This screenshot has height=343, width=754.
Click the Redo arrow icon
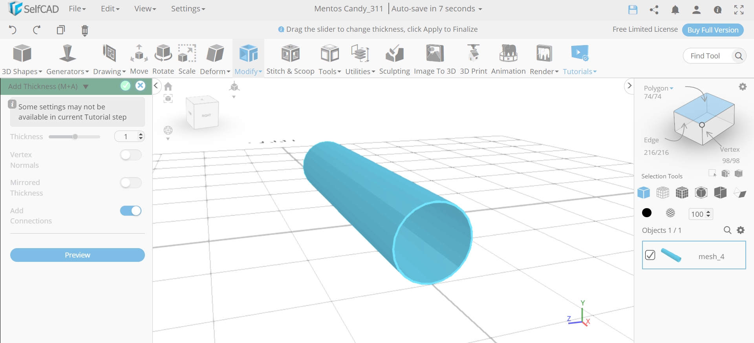(x=37, y=30)
